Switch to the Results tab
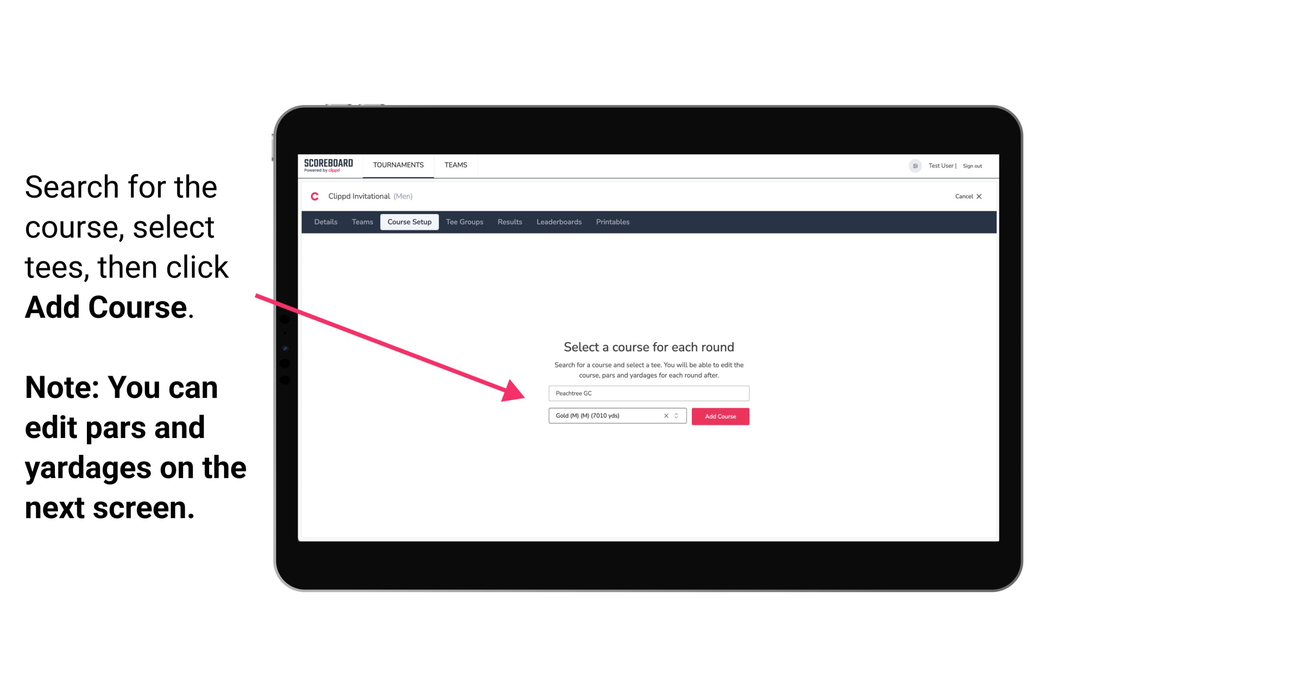1295x696 pixels. tap(509, 222)
